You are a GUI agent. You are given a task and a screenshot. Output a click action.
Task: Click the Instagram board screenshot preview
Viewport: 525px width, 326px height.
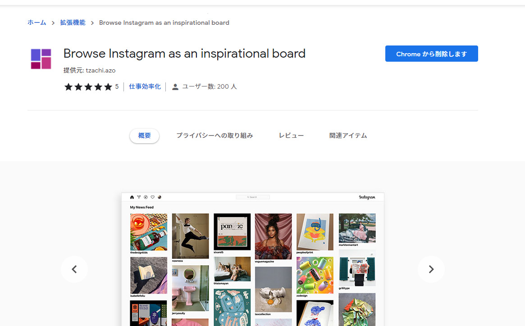pos(253,259)
